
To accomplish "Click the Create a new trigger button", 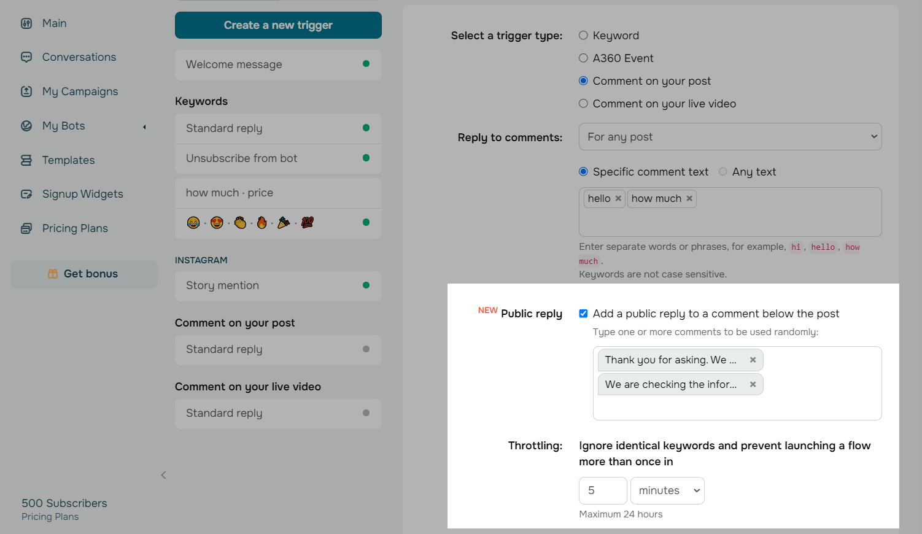I will [x=278, y=25].
